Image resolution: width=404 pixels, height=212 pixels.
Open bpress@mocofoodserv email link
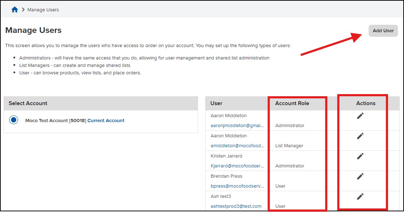[x=237, y=186]
